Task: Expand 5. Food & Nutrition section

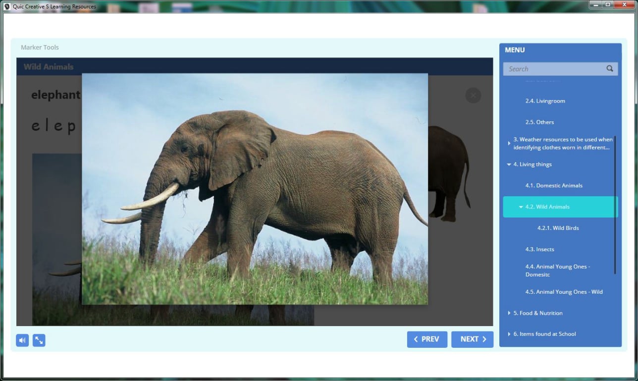Action: (x=509, y=313)
